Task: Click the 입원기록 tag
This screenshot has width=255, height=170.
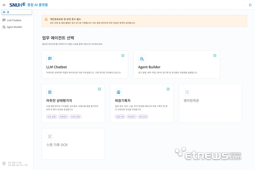Action: [120, 117]
